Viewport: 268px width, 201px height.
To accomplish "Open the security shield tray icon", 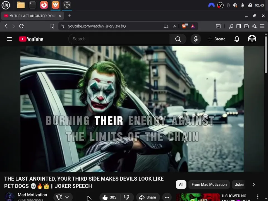I will (235, 5).
